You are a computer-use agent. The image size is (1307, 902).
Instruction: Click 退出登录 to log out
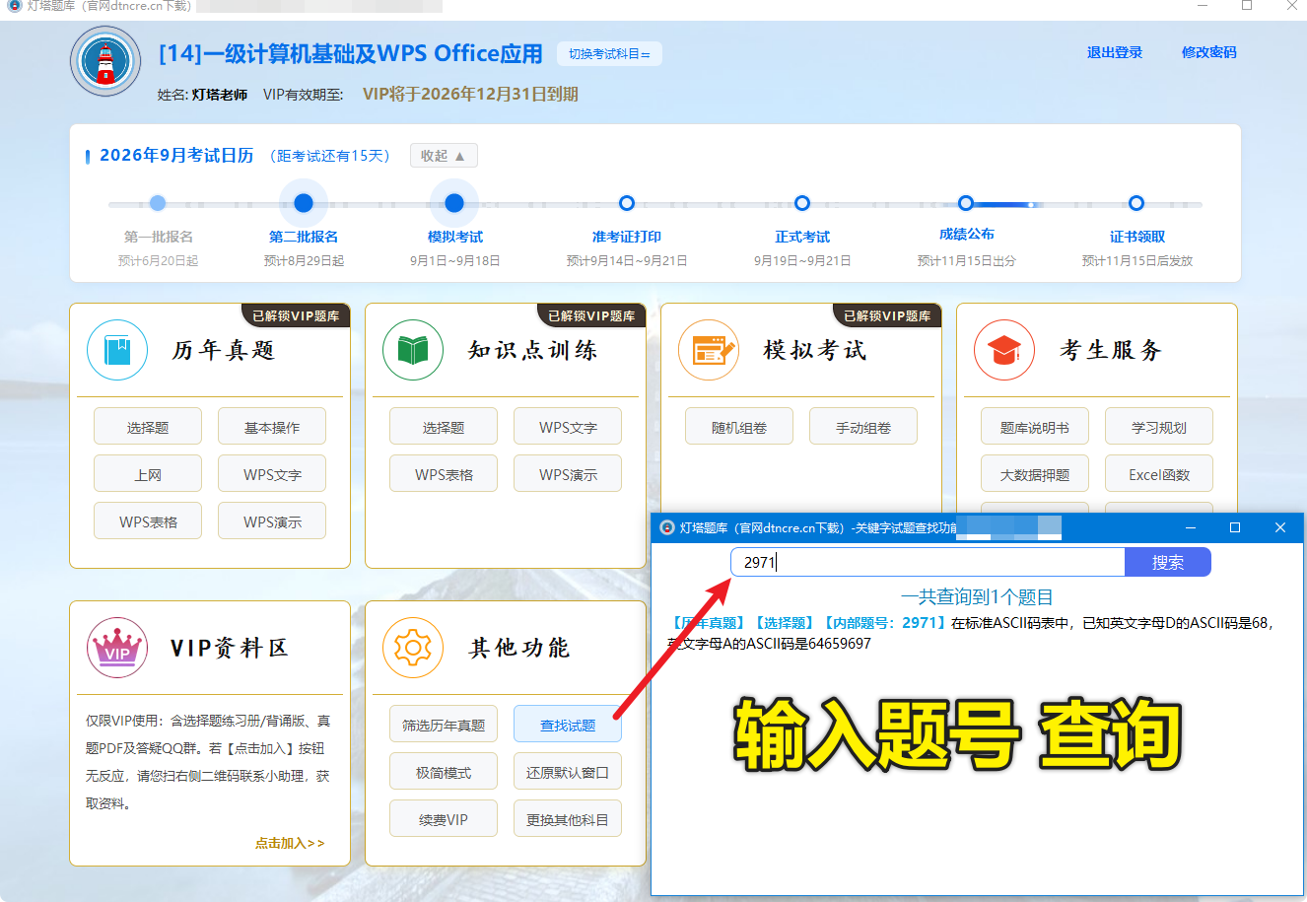[1115, 52]
